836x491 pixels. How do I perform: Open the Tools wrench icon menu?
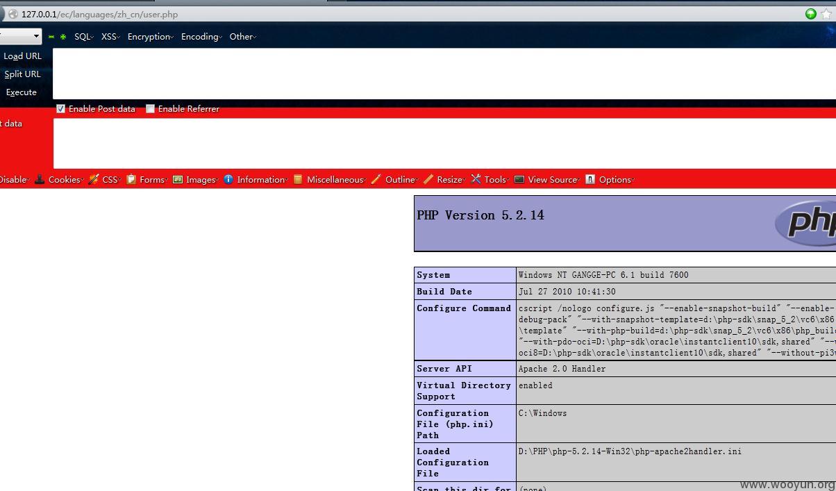coord(476,179)
